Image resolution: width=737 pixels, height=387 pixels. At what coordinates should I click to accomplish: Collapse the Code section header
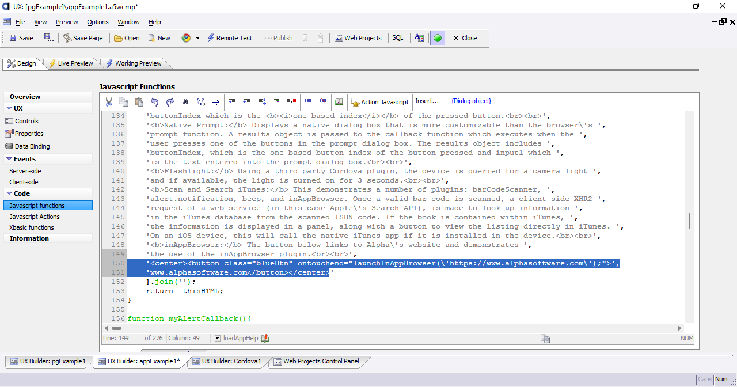pyautogui.click(x=48, y=193)
